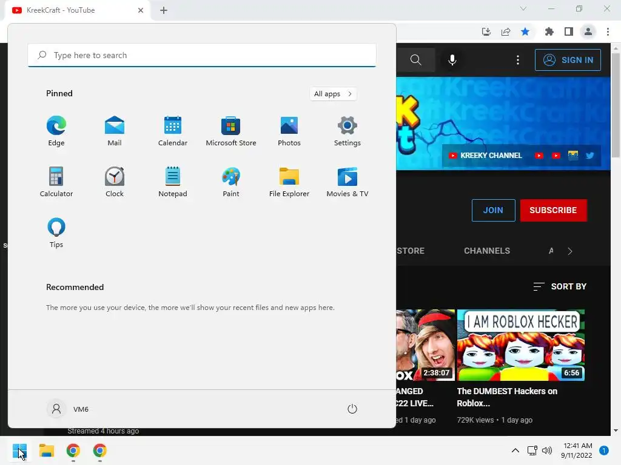Viewport: 621px width, 465px height.
Task: Open YouTube settings three-dot menu
Action: click(x=518, y=60)
